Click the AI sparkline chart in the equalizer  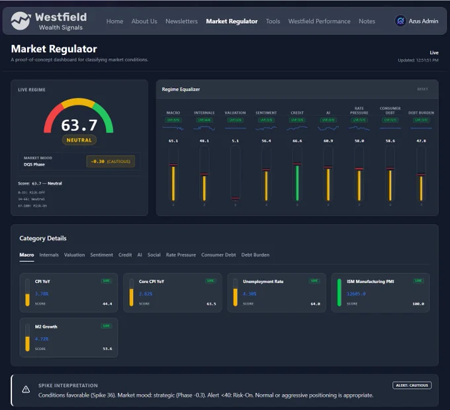(x=328, y=128)
